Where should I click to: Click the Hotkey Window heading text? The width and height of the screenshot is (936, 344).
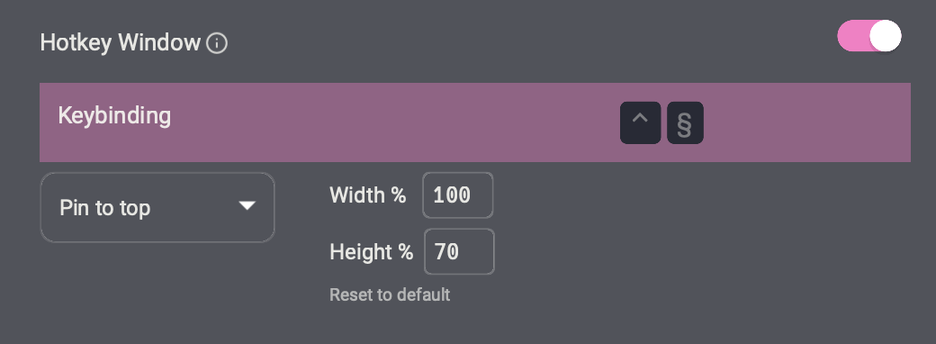click(120, 43)
